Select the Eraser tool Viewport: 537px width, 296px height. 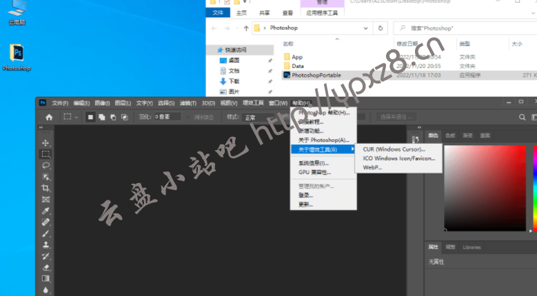click(45, 268)
